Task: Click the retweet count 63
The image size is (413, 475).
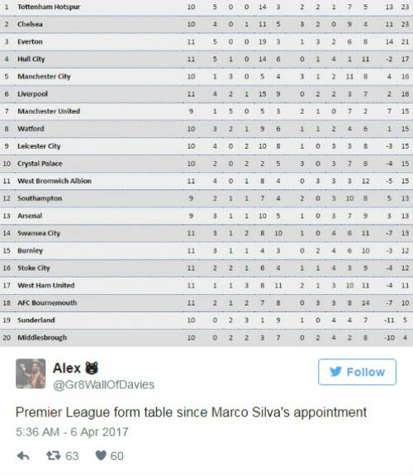Action: (x=72, y=456)
